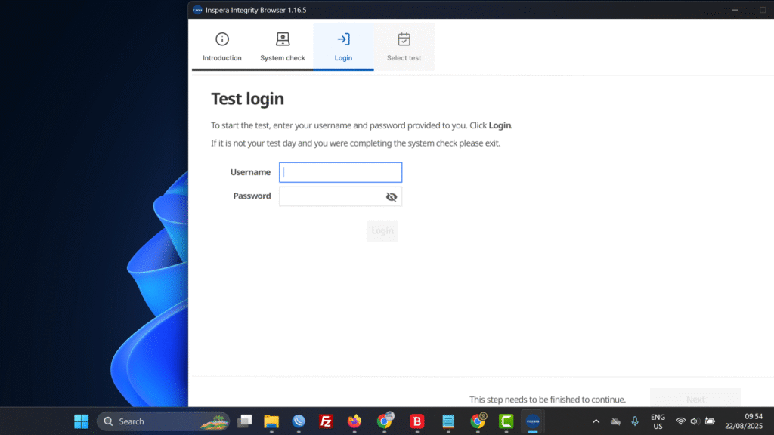The image size is (774, 435).
Task: Toggle password visibility eye icon
Action: coord(391,197)
